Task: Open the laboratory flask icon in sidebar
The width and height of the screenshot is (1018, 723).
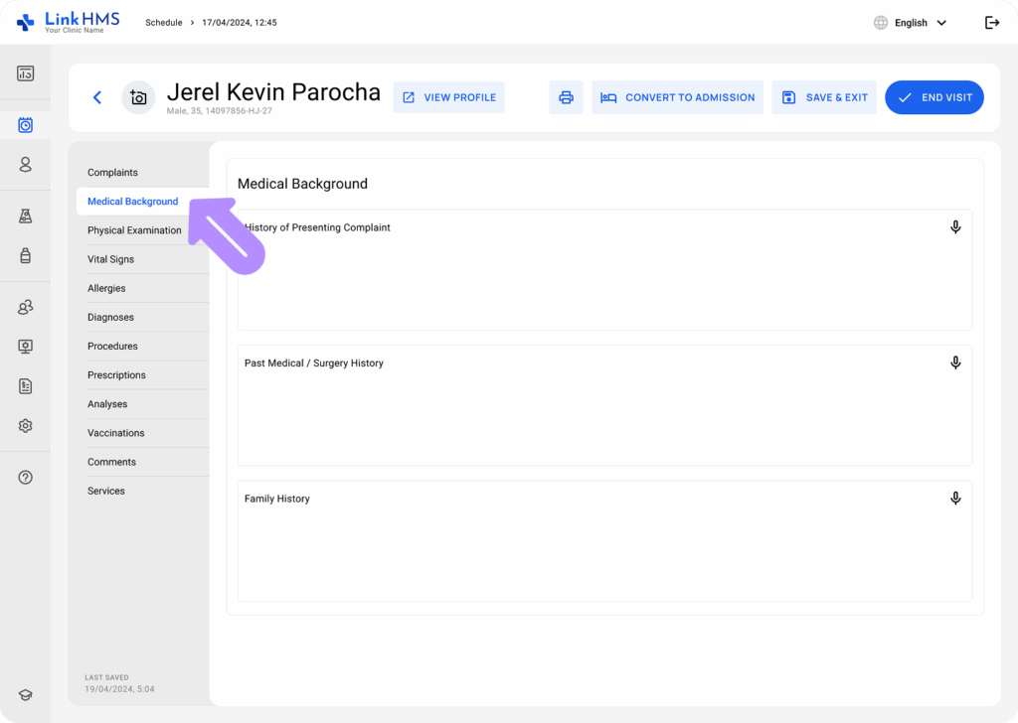Action: pos(26,217)
